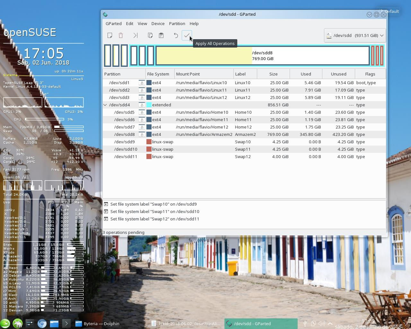Click the cyan extended color square on /dev/sdd4
Screen dimensions: 411x329
click(149, 105)
